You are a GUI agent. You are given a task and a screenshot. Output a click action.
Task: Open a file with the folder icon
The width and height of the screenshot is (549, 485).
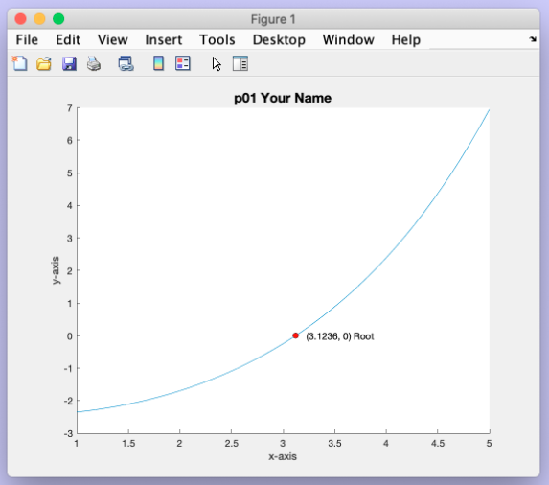click(x=44, y=63)
